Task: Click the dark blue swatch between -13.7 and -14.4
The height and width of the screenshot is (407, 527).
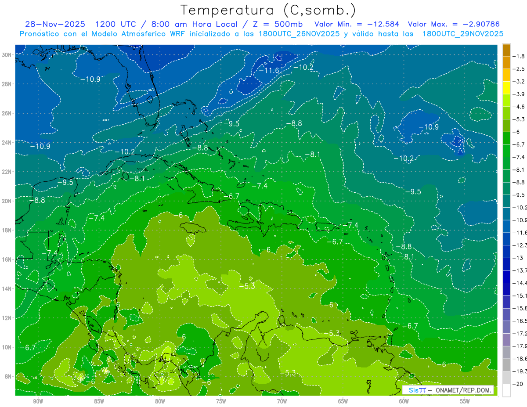Action: [506, 277]
